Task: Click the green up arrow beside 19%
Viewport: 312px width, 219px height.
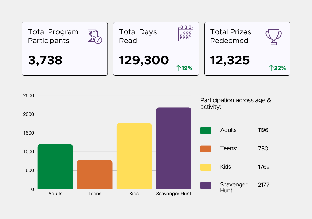Action: (x=178, y=68)
